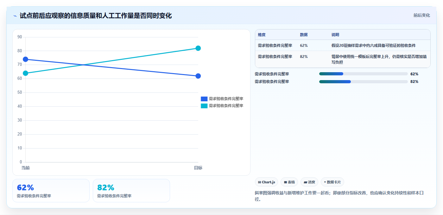Image resolution: width=443 pixels, height=215 pixels.
Task: Click the description starting 假设20项抽样需求
Action: 373,46
